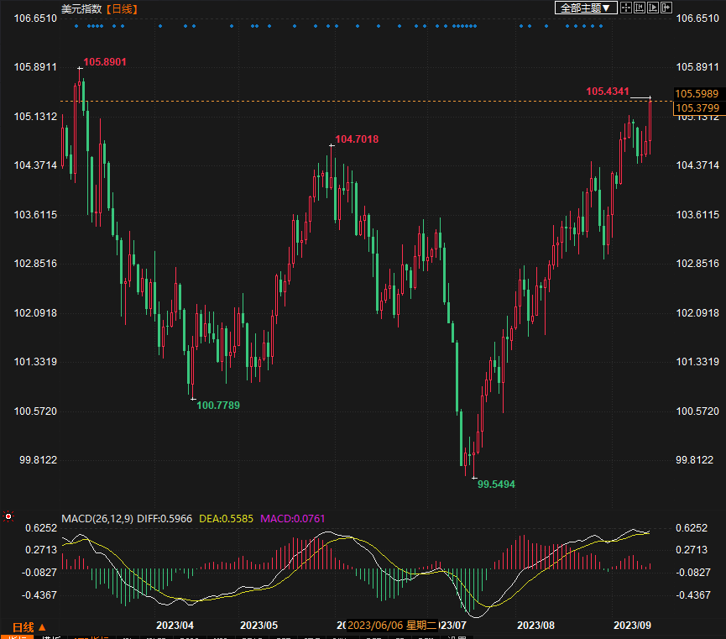Click the yellow DEA value label
This screenshot has height=639, width=726.
pyautogui.click(x=227, y=519)
